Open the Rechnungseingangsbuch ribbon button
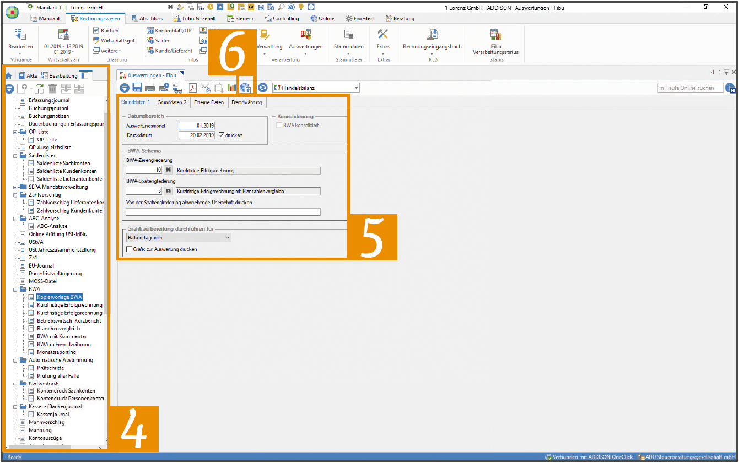Image resolution: width=739 pixels, height=463 pixels. coord(432,40)
